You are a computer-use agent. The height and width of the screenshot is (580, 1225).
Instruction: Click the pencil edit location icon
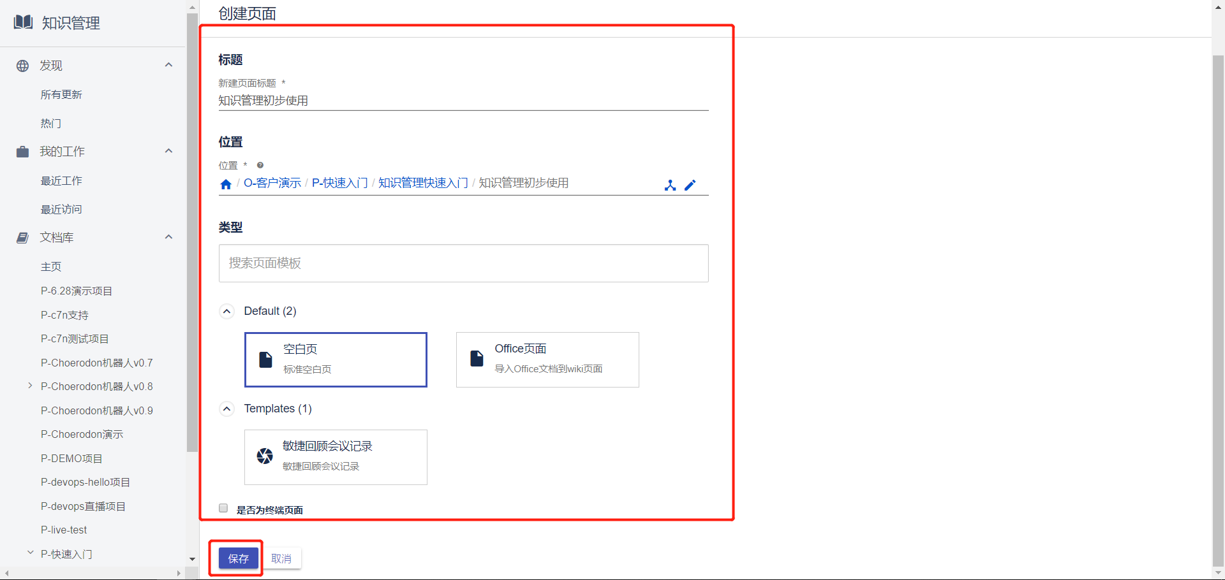(690, 185)
